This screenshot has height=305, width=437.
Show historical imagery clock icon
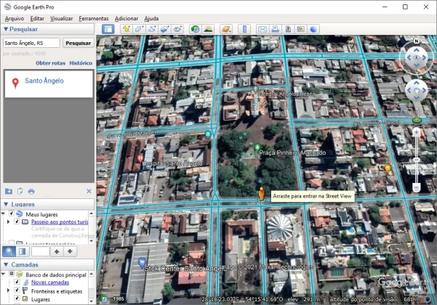(x=196, y=29)
